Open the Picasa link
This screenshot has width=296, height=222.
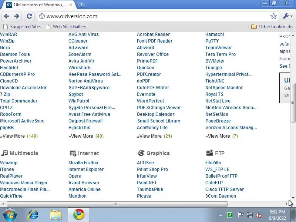(144, 196)
